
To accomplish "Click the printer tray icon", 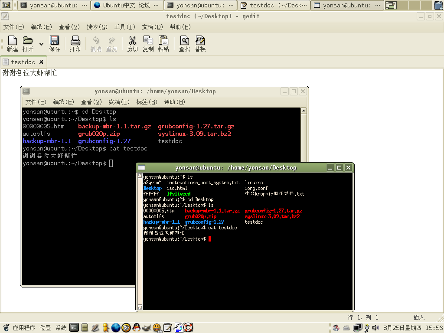I will pos(346,328).
